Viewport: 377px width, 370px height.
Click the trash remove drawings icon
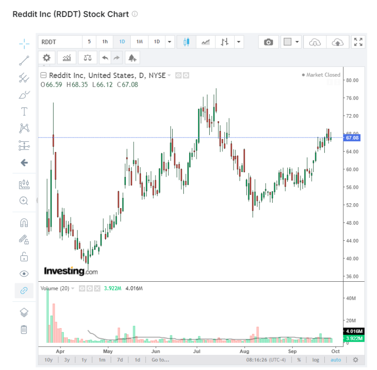click(24, 330)
